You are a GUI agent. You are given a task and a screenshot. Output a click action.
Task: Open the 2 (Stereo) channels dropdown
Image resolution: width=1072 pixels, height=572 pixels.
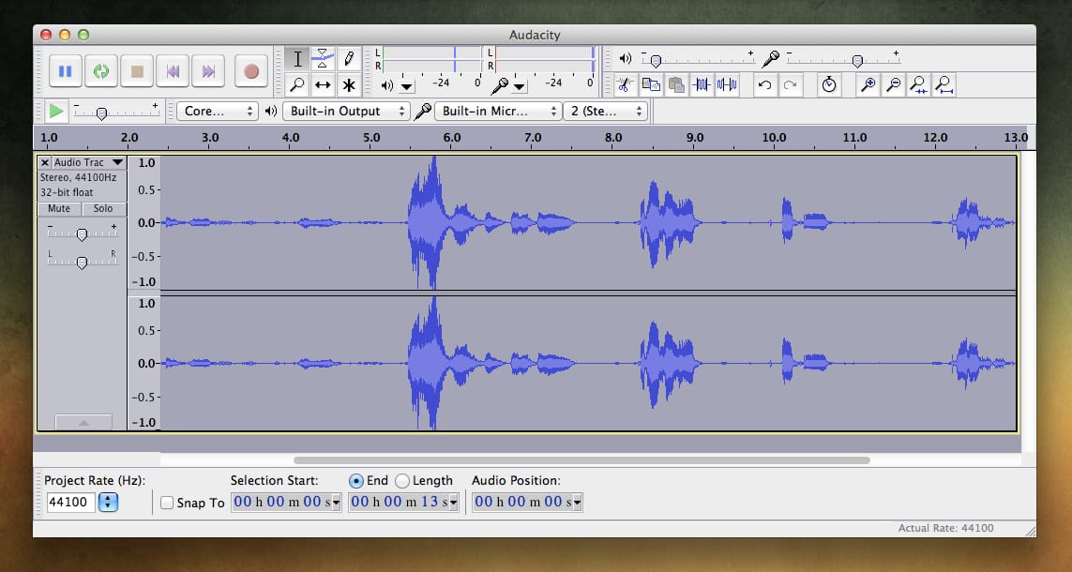[x=606, y=111]
